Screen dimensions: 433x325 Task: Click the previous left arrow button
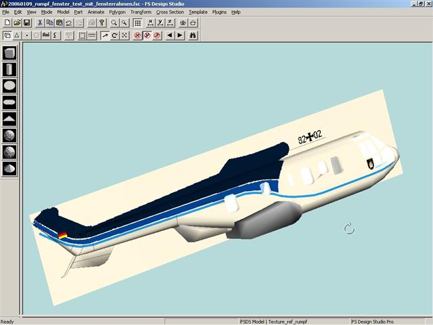[x=170, y=35]
